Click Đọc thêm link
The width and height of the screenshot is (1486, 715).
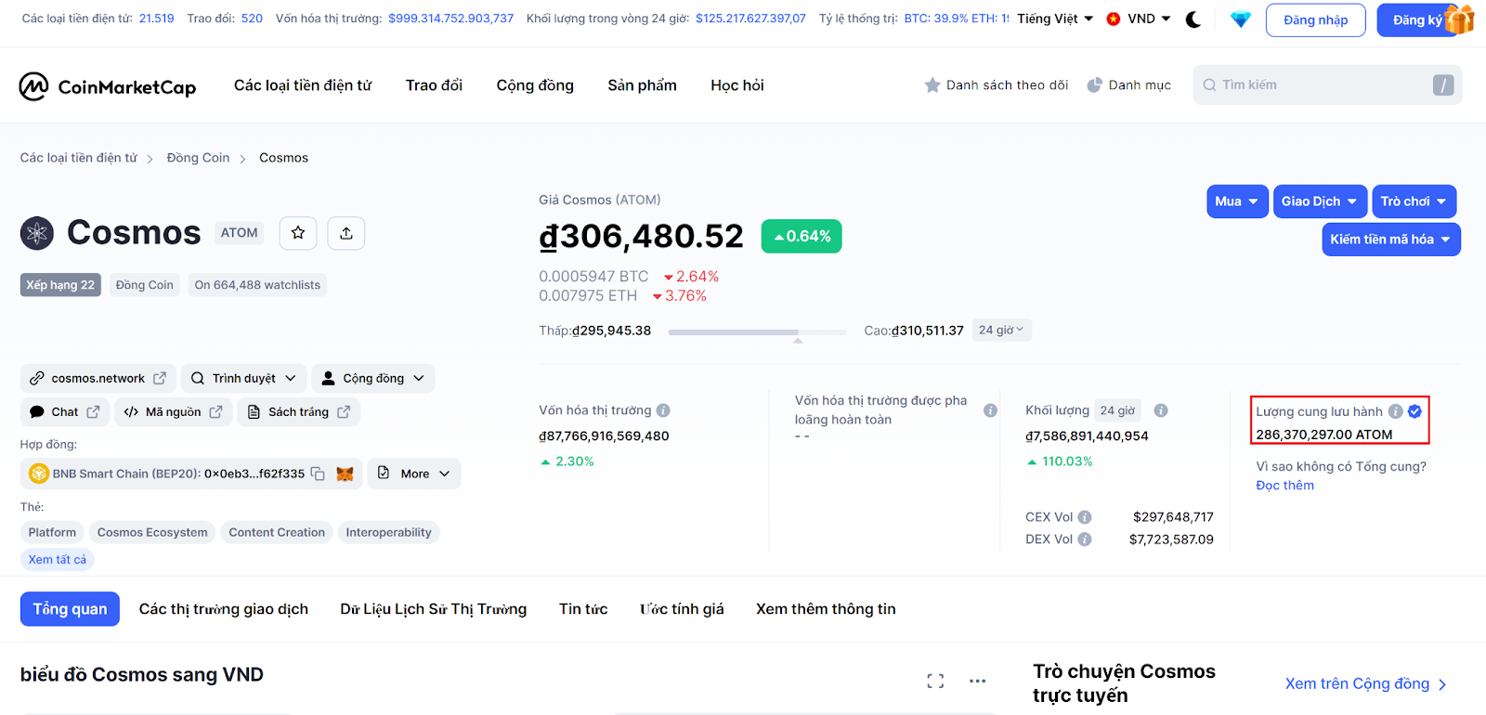click(1284, 486)
